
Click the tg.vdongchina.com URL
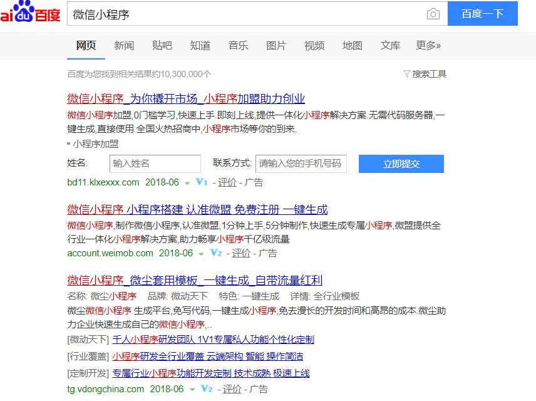tap(106, 388)
